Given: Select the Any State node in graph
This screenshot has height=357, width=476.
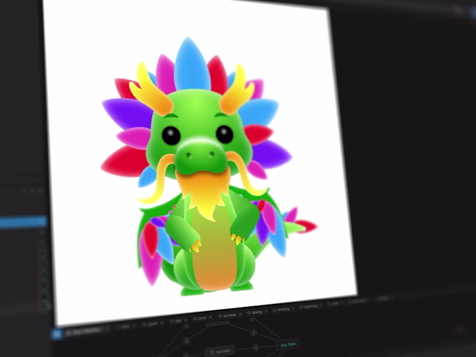Looking at the screenshot, I should [x=288, y=345].
